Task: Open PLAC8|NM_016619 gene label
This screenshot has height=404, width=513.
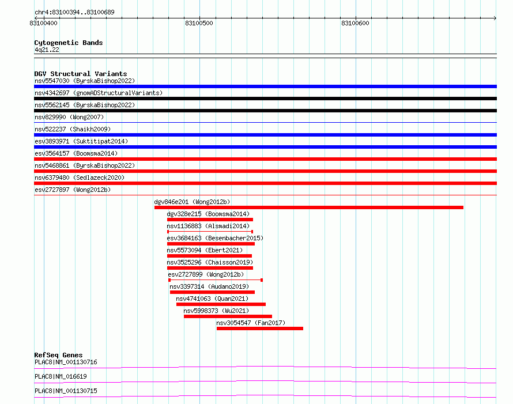Action: click(x=61, y=376)
